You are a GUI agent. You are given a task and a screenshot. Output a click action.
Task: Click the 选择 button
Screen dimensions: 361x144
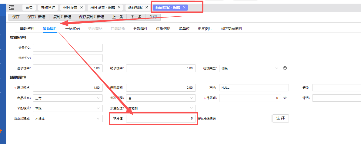click(x=281, y=119)
